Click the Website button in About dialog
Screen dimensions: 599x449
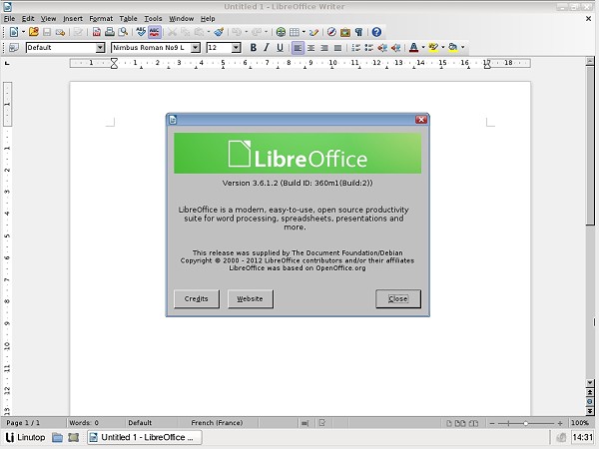[251, 298]
